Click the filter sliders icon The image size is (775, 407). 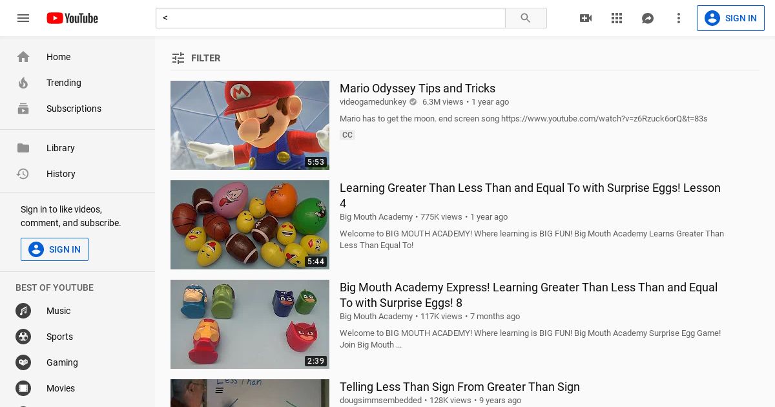click(x=178, y=58)
